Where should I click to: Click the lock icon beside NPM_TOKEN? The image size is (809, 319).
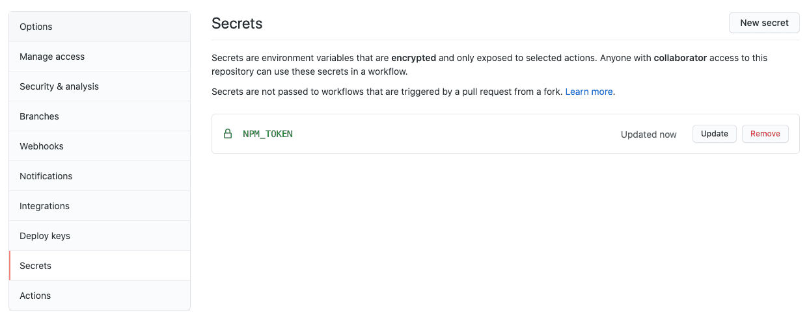pyautogui.click(x=228, y=134)
